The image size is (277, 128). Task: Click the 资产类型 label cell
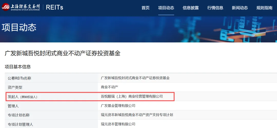pos(51,87)
